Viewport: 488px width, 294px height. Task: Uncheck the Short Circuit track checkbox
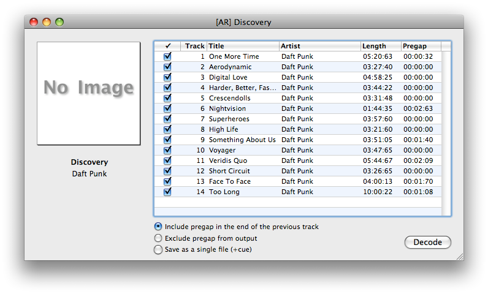coord(167,171)
